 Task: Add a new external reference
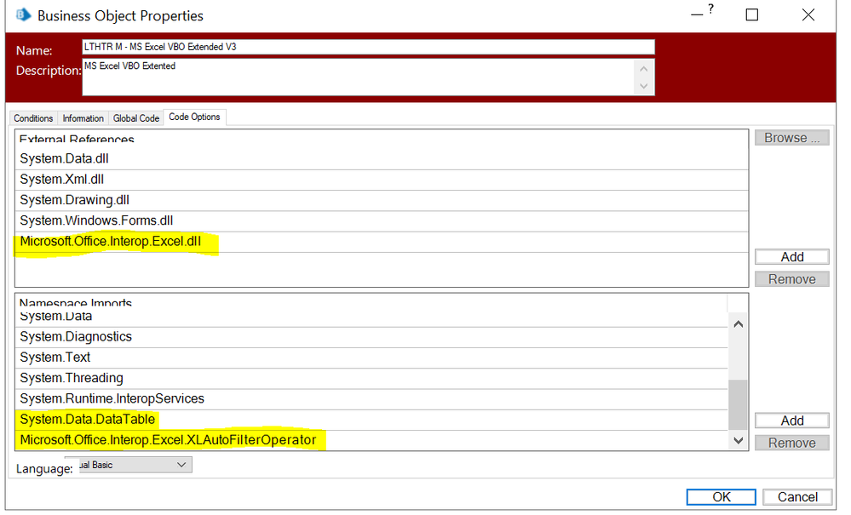[x=792, y=257]
